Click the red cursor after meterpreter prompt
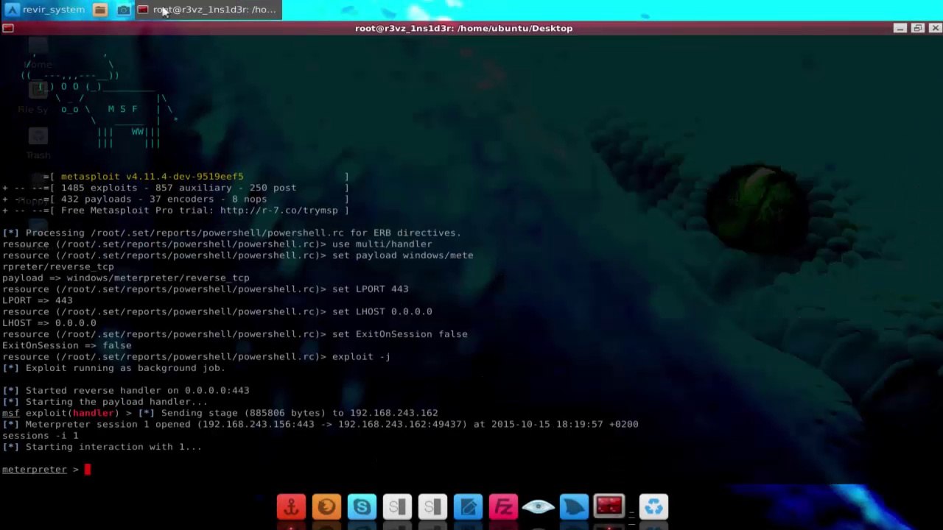The height and width of the screenshot is (530, 943). pyautogui.click(x=87, y=470)
